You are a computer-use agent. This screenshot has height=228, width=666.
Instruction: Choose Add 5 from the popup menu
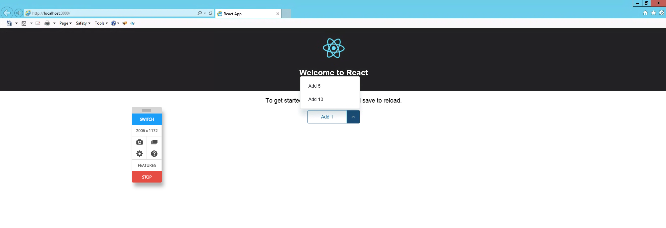pyautogui.click(x=330, y=86)
